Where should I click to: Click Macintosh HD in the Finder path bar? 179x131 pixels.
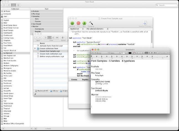click(42, 91)
